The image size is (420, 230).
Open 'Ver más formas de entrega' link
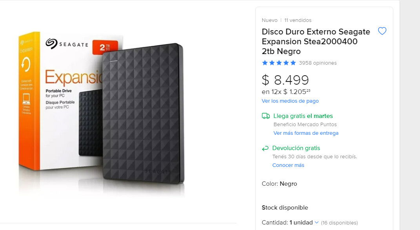[306, 133]
